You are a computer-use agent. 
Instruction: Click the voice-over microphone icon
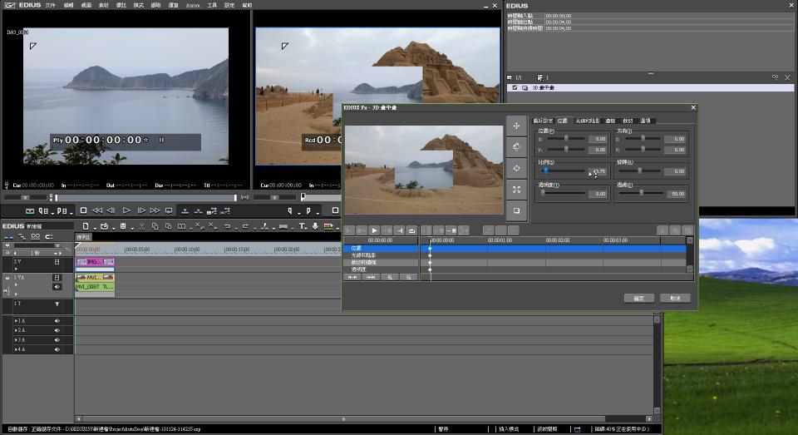coord(315,226)
